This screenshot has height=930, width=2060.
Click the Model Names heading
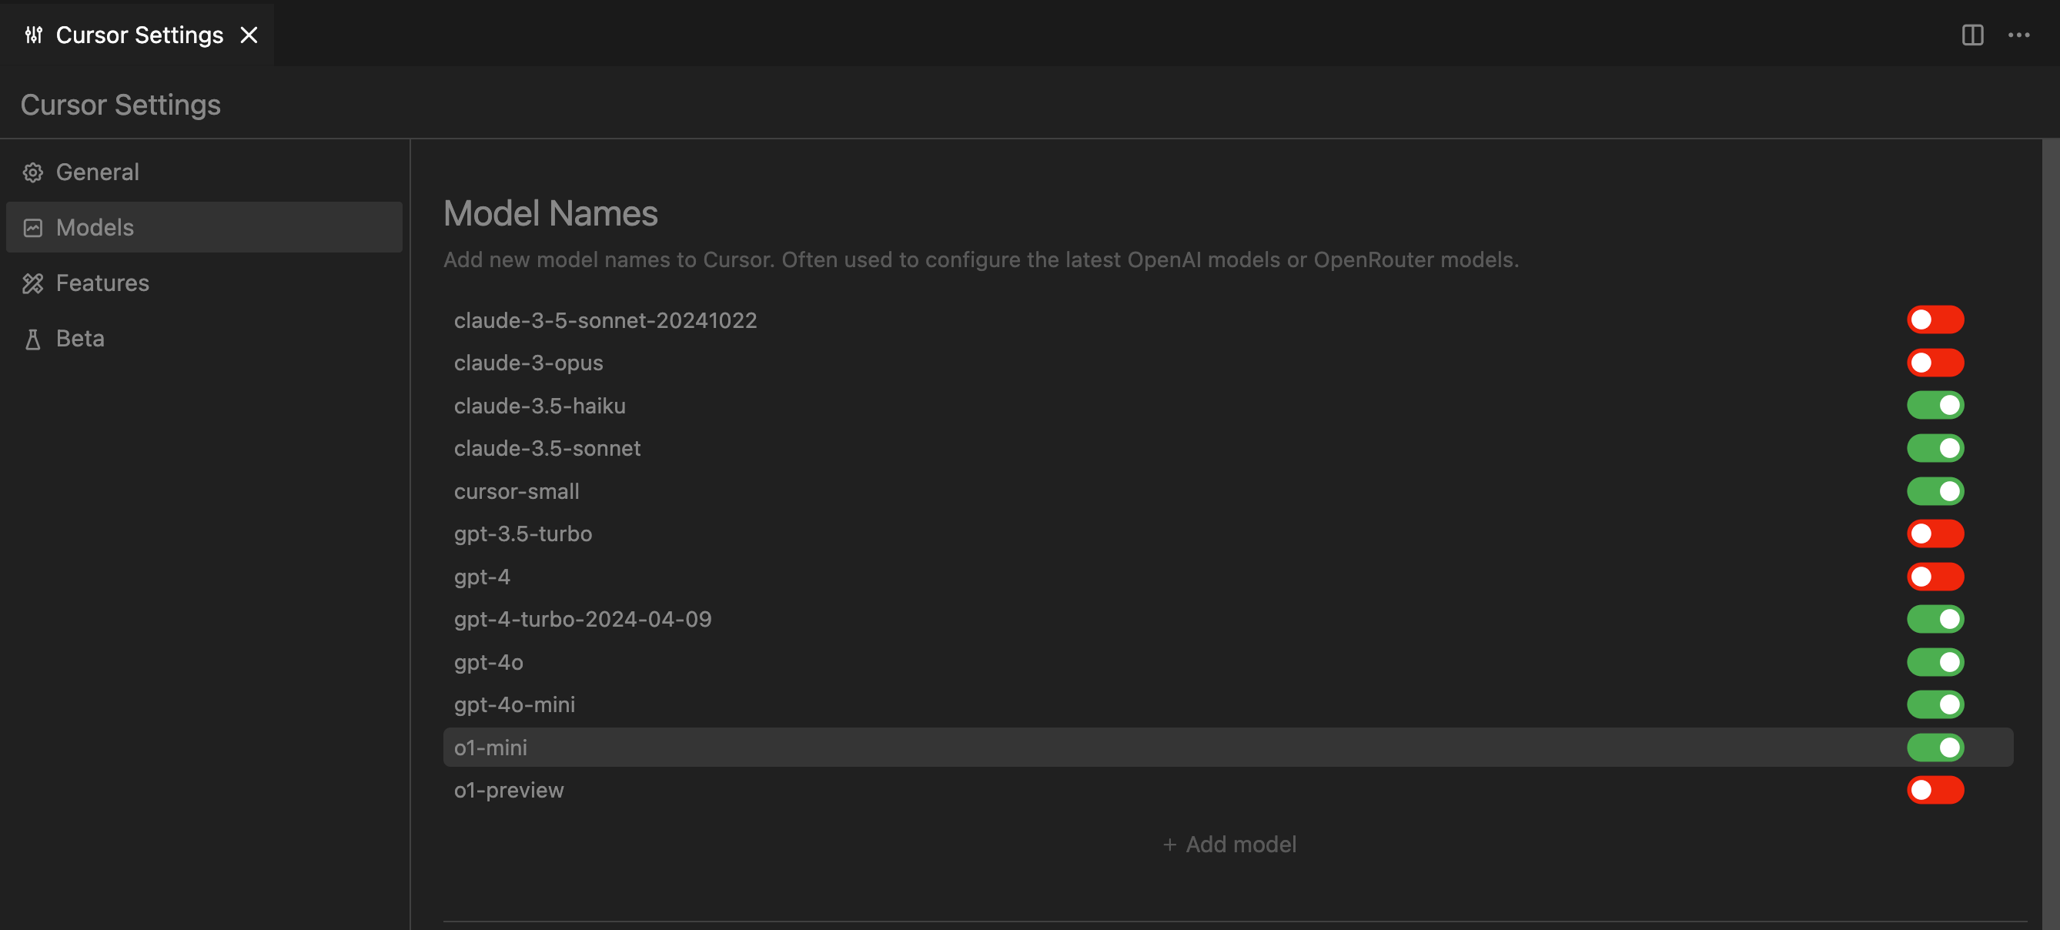coord(550,213)
